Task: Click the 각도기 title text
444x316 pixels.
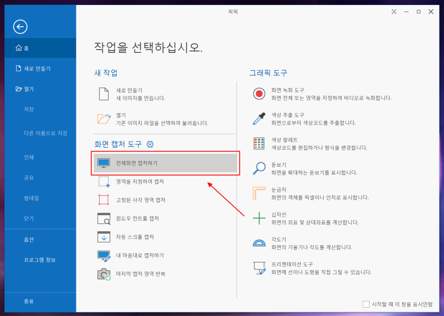Action: coord(279,240)
